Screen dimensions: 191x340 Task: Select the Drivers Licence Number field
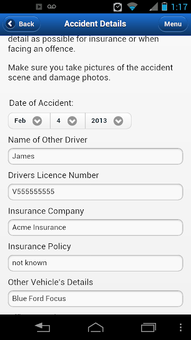pyautogui.click(x=95, y=192)
